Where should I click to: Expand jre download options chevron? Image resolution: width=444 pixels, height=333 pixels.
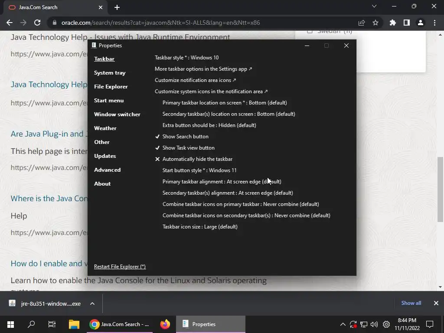coord(92,304)
